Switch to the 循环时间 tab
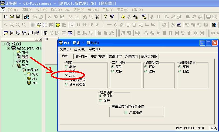Screen dimensions: 219x132 [81, 57]
